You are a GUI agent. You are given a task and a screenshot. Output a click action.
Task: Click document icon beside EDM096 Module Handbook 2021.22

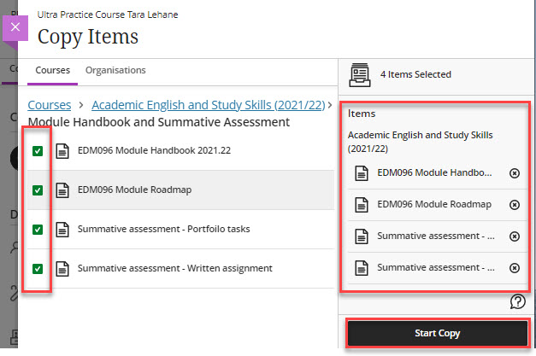pyautogui.click(x=62, y=151)
